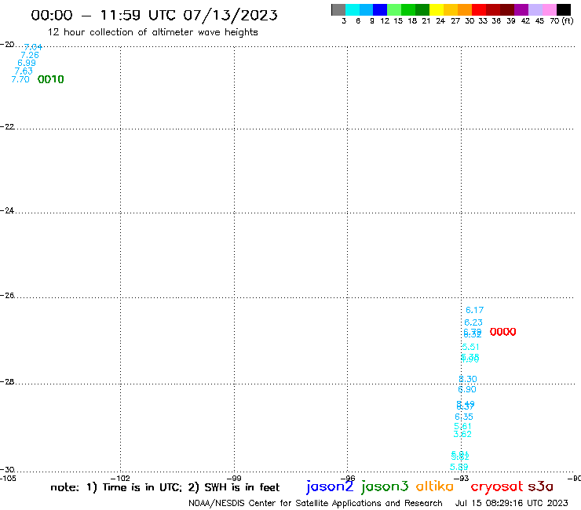Click the '5.89' wave height reading
Screen dimensions: 581x510
[459, 467]
